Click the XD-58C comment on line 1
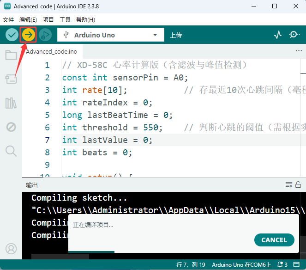Image resolution: width=306 pixels, height=270 pixels. (x=155, y=65)
